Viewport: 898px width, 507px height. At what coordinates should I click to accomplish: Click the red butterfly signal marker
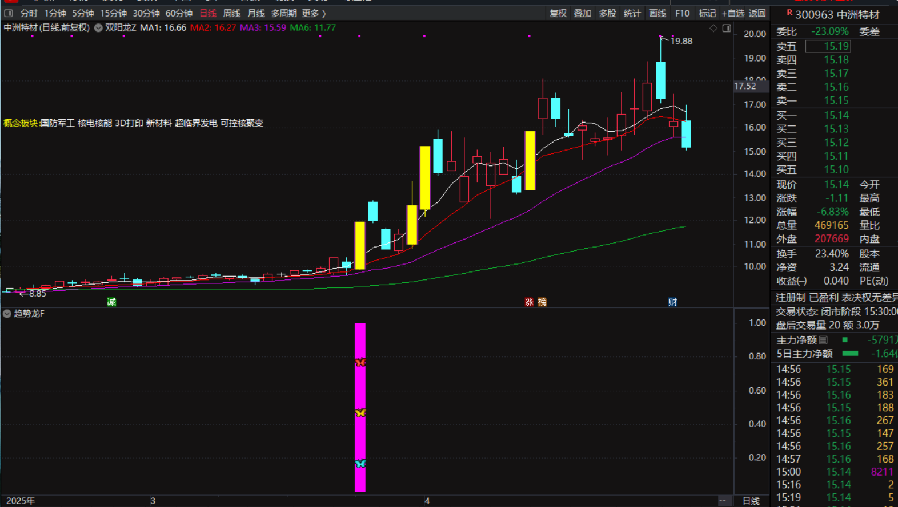point(360,362)
